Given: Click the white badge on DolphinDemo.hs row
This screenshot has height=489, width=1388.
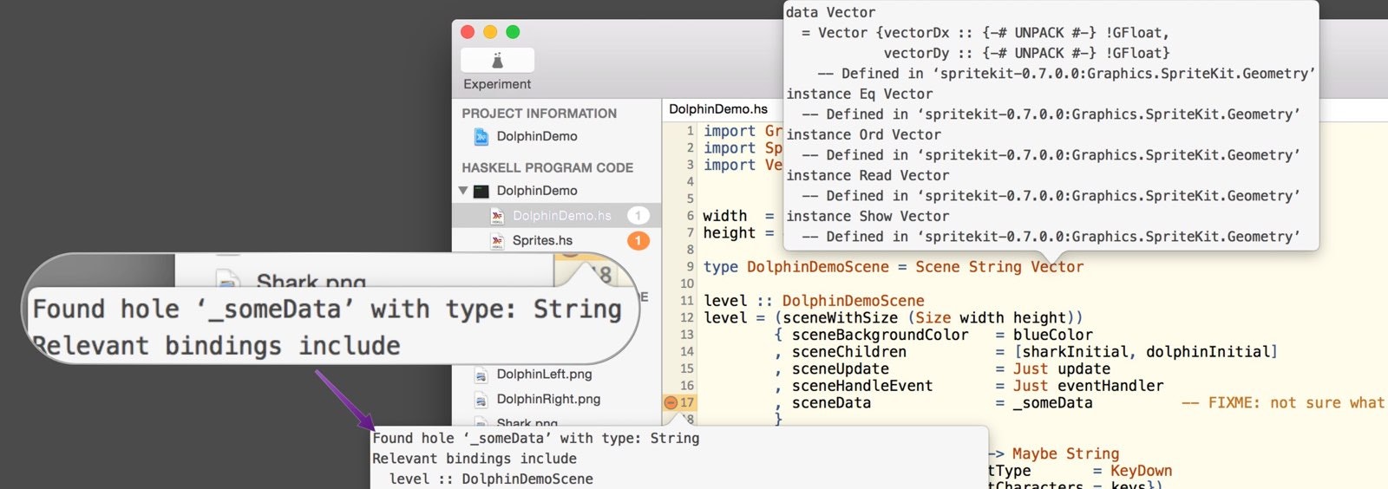Looking at the screenshot, I should pos(638,215).
